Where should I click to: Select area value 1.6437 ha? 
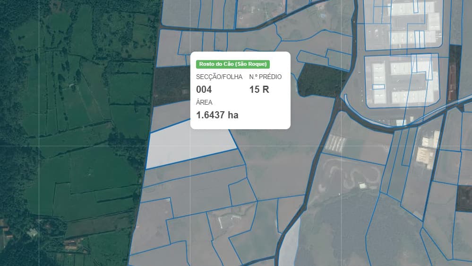click(217, 115)
